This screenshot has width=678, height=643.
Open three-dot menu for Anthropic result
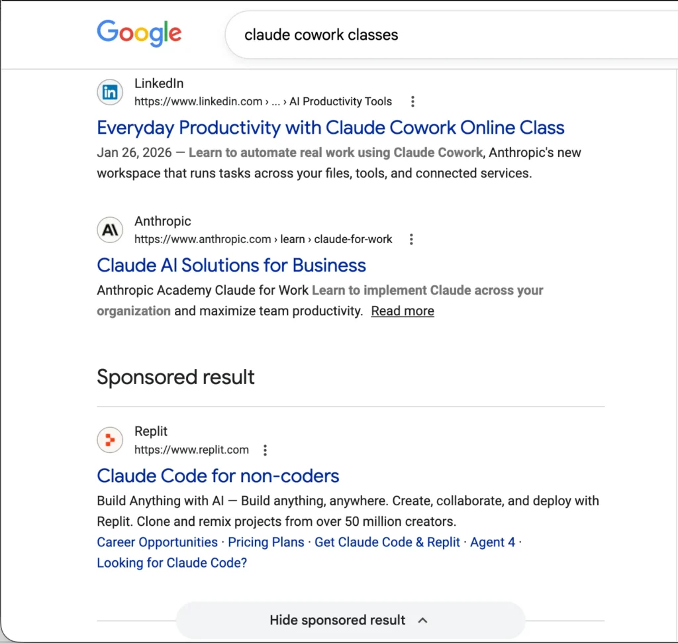tap(411, 239)
